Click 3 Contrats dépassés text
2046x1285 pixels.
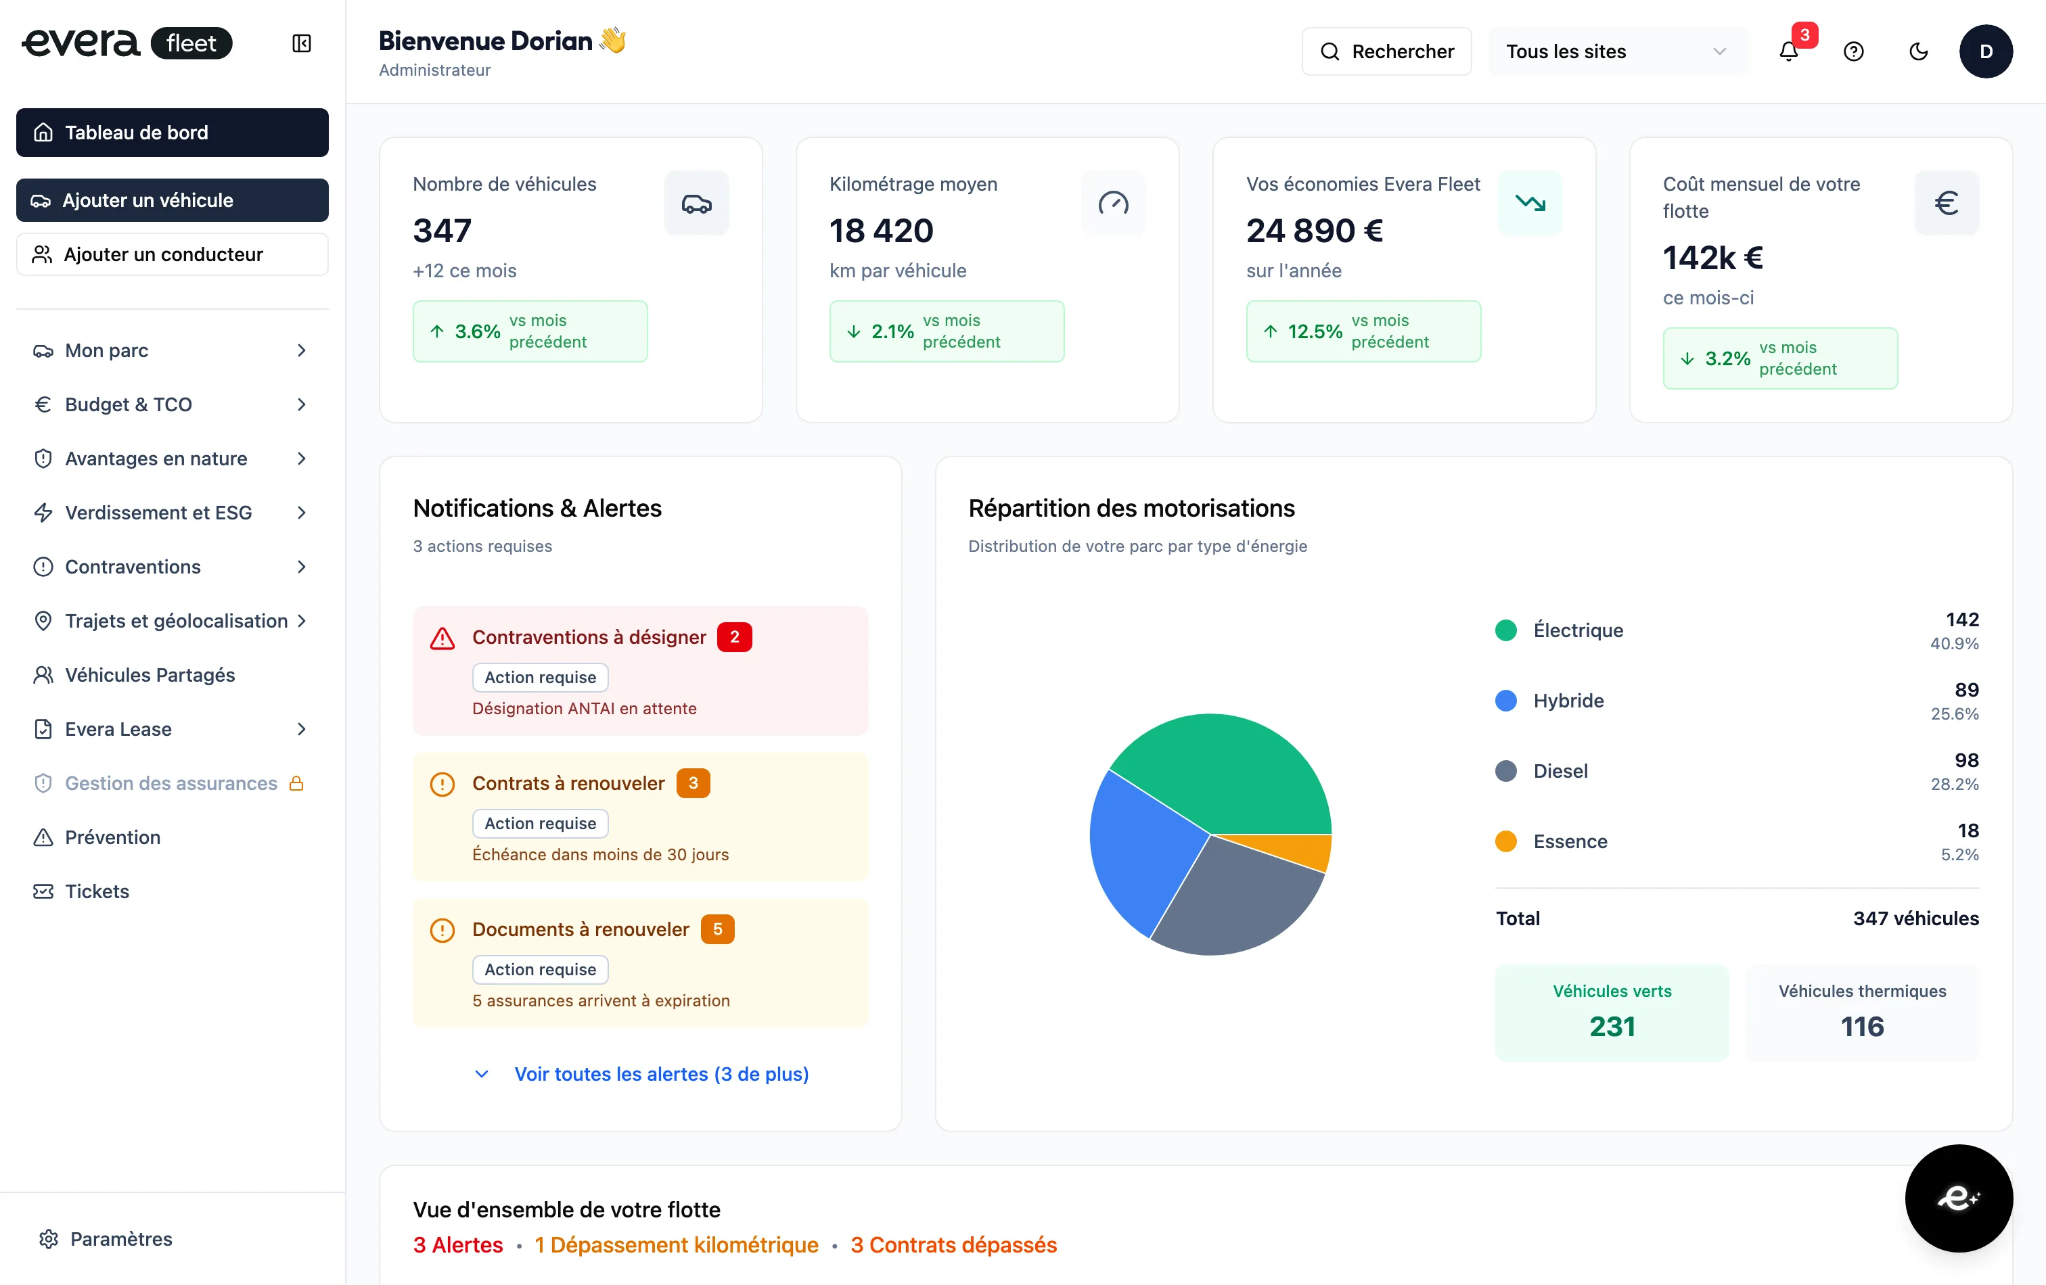(x=953, y=1245)
